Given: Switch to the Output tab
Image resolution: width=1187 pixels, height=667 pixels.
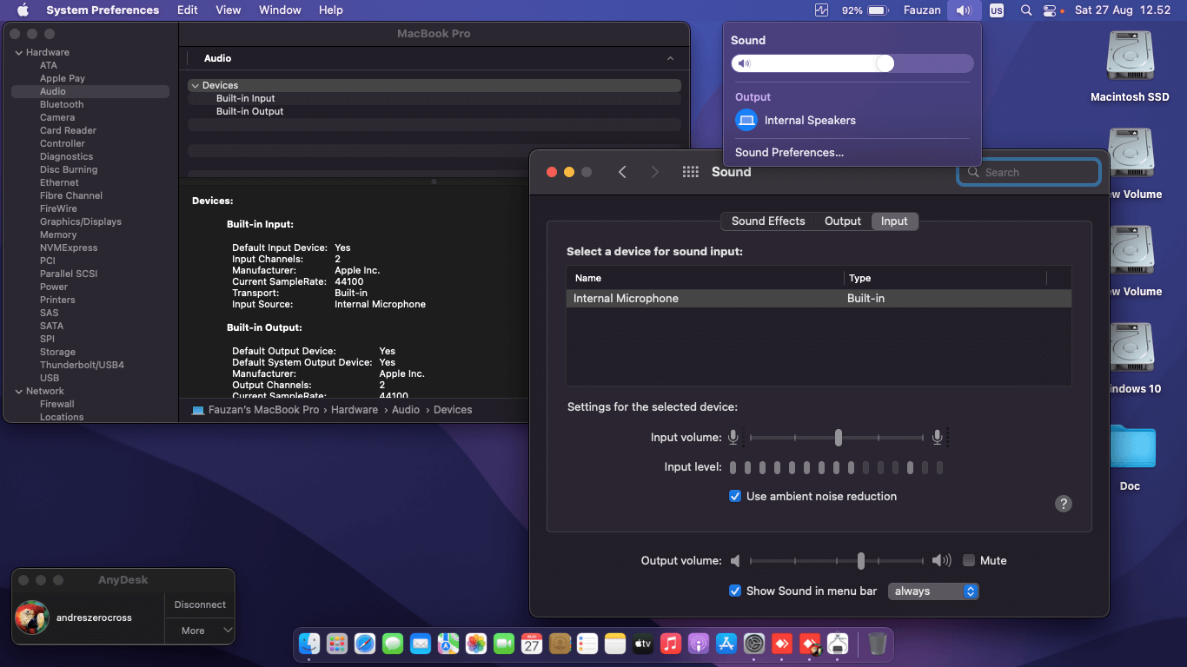Looking at the screenshot, I should (842, 221).
